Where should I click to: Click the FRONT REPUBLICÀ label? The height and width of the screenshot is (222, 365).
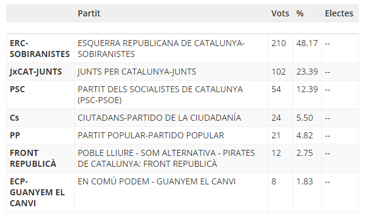pyautogui.click(x=33, y=158)
